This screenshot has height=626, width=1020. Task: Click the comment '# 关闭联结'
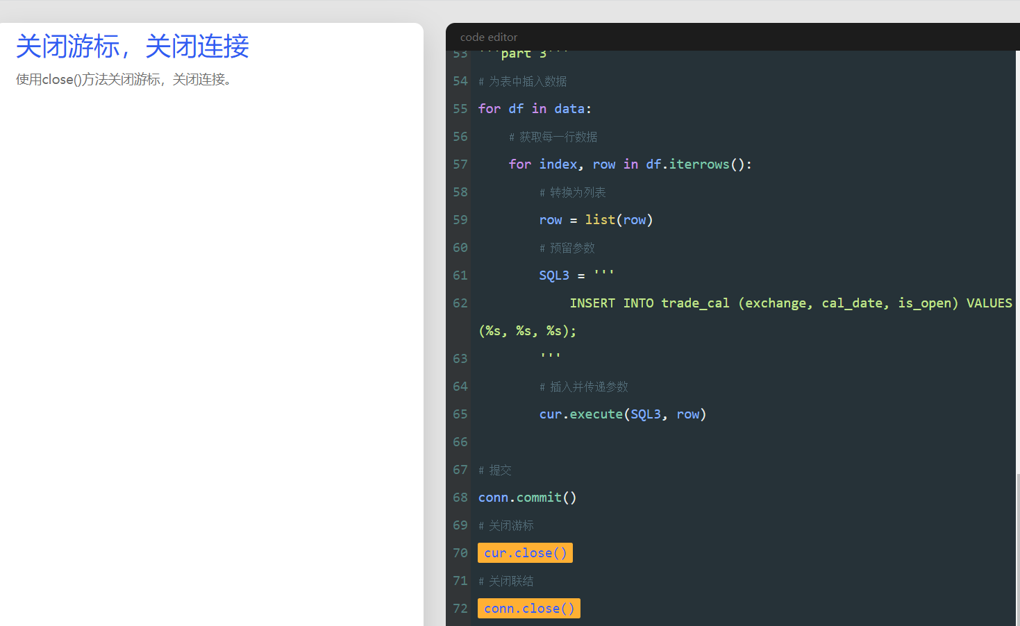pos(506,581)
